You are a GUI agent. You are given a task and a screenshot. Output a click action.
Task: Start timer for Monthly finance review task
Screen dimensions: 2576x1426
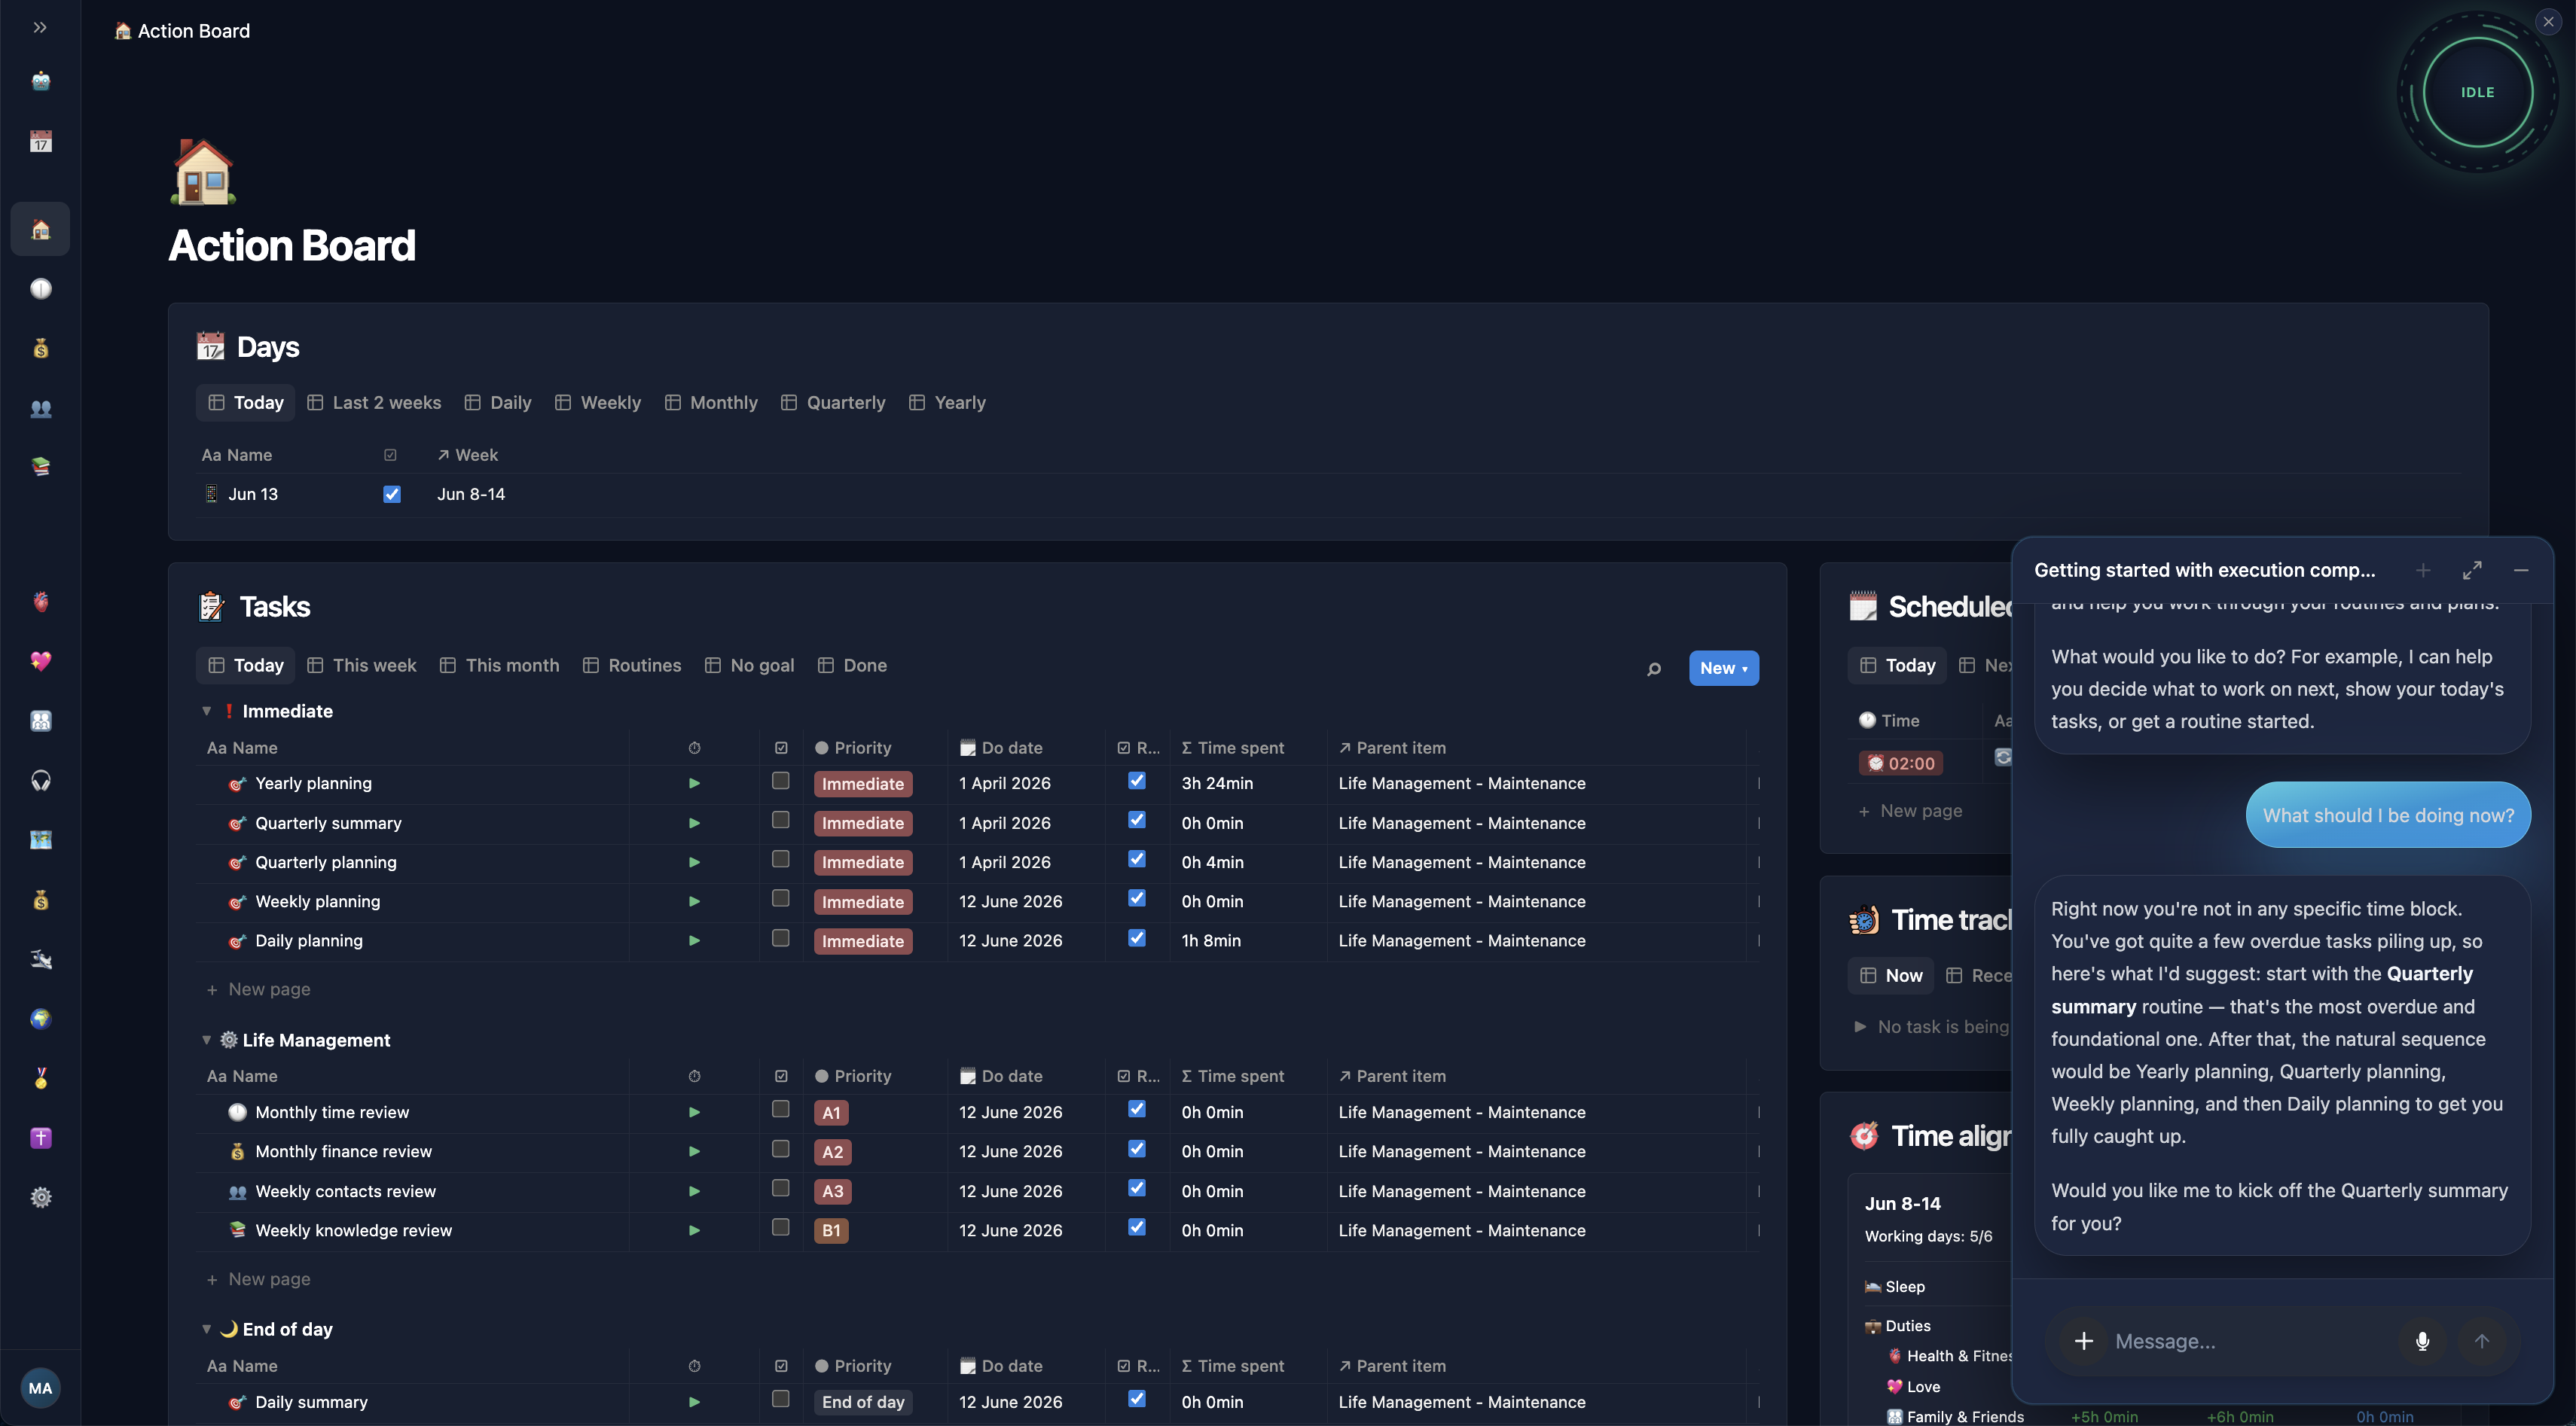click(x=694, y=1151)
